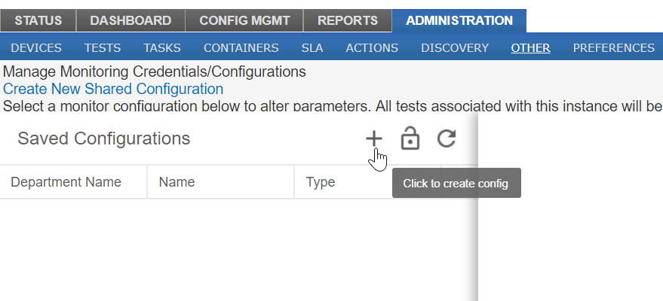Open the DEVICES submenu item
The width and height of the screenshot is (663, 301).
click(36, 48)
